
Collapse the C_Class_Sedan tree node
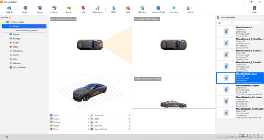(5, 22)
